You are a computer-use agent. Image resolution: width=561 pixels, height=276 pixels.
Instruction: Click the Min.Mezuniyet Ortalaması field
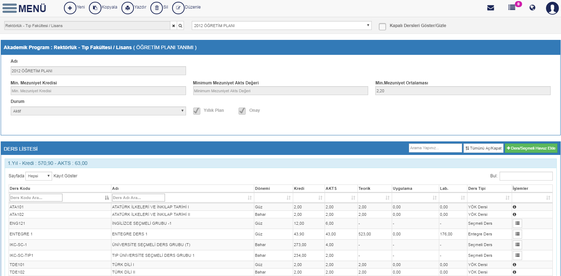pyautogui.click(x=463, y=91)
